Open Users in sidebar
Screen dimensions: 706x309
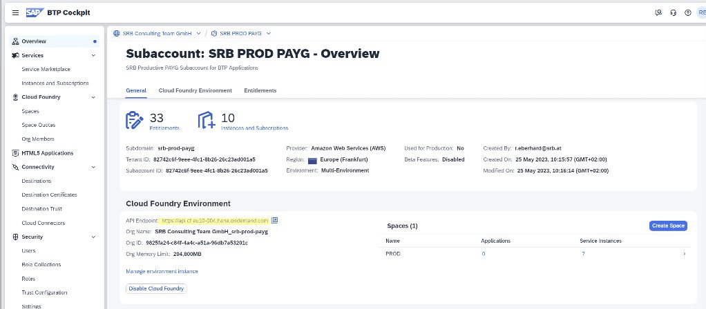tap(28, 250)
